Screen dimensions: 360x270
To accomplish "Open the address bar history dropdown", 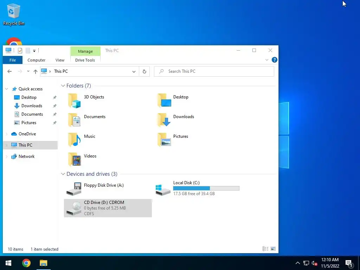I will (134, 72).
